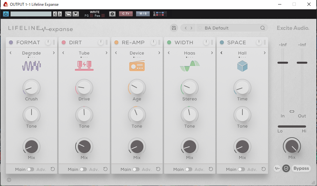Click the In level fader handle

pyautogui.click(x=283, y=63)
